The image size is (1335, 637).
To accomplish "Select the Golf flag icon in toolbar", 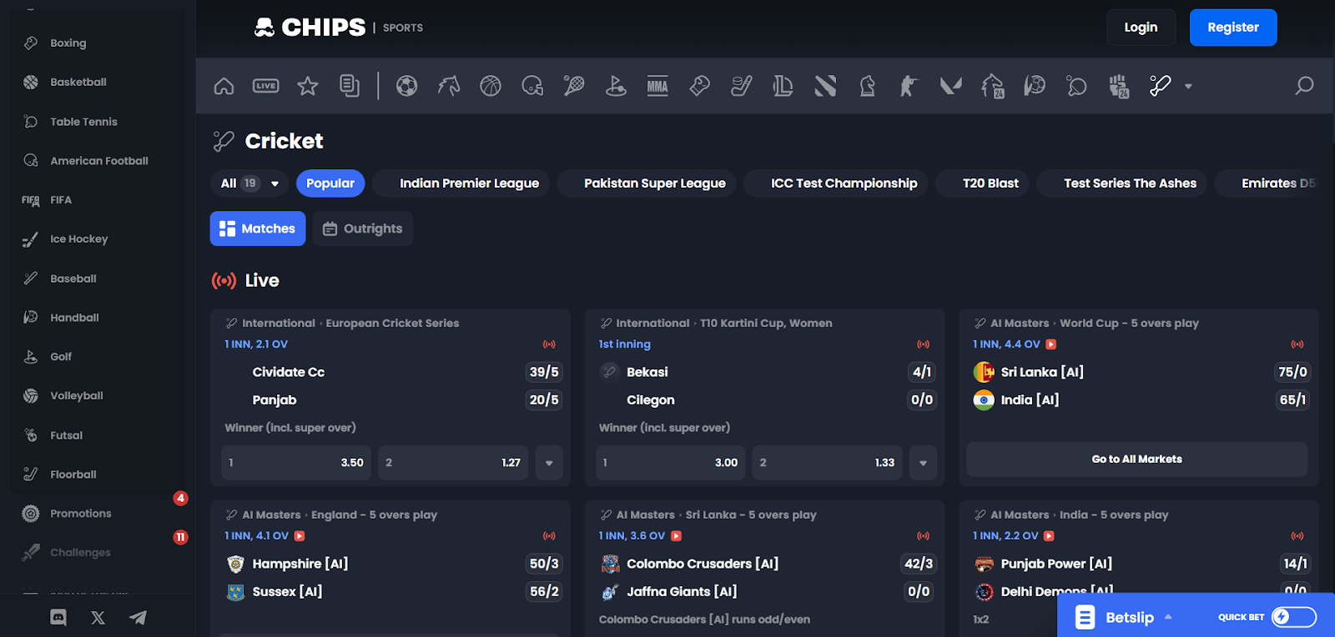I will pos(616,86).
